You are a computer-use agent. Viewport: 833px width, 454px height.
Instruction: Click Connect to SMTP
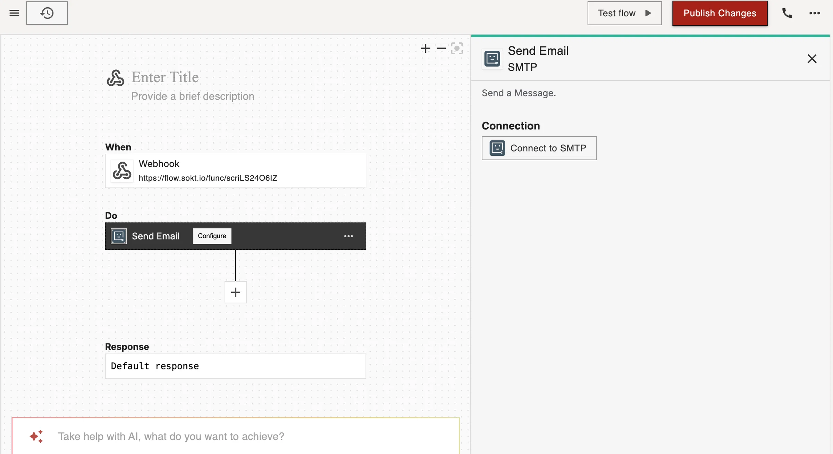tap(539, 148)
